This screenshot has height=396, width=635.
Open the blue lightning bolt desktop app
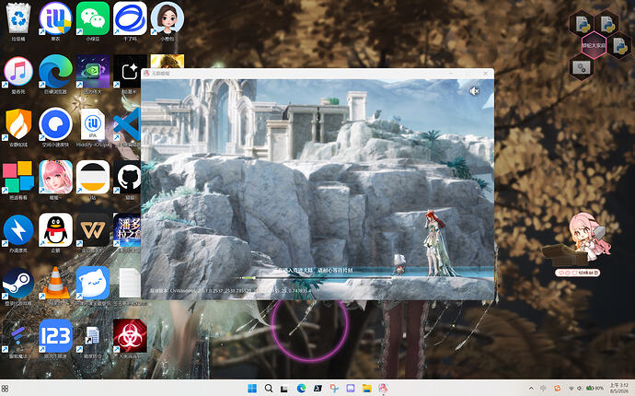click(18, 230)
